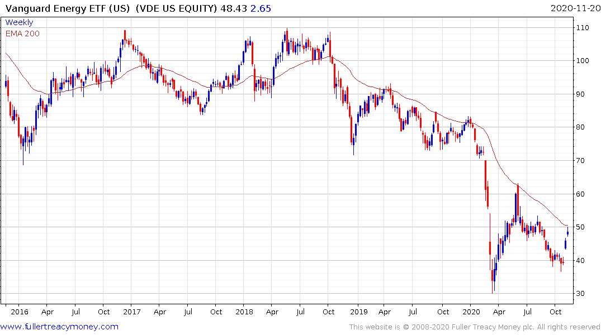Click the 80 price axis label

point(580,127)
